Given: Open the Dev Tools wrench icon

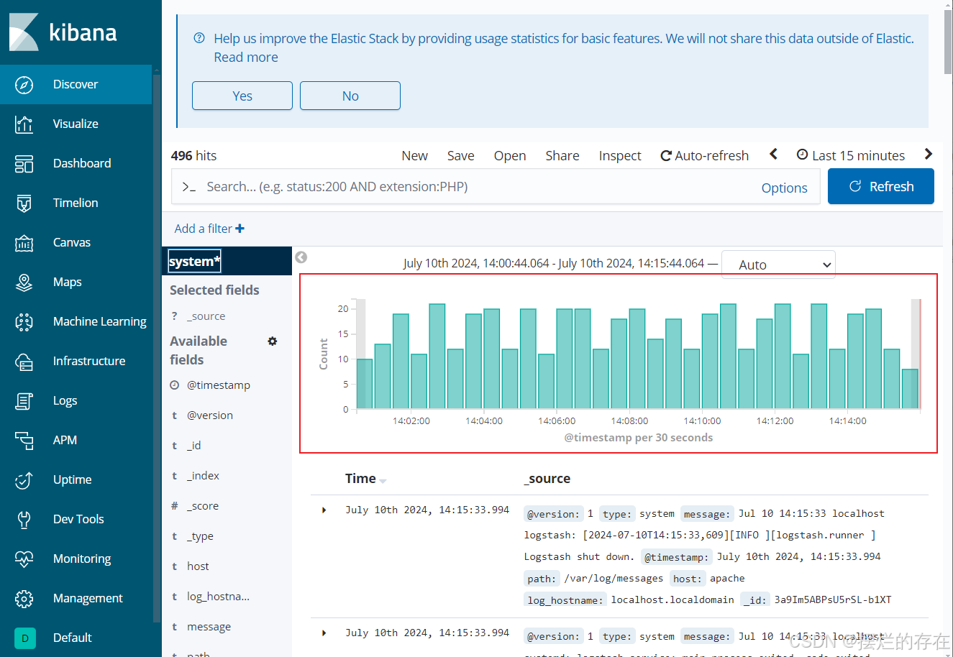Looking at the screenshot, I should 24,520.
